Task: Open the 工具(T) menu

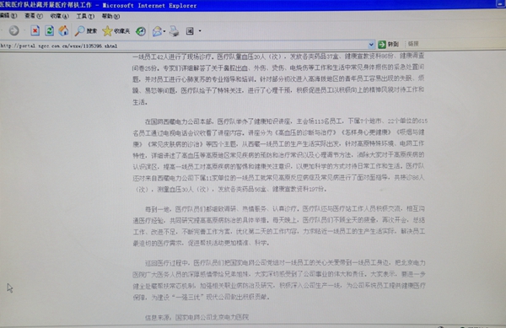Action: 85,16
